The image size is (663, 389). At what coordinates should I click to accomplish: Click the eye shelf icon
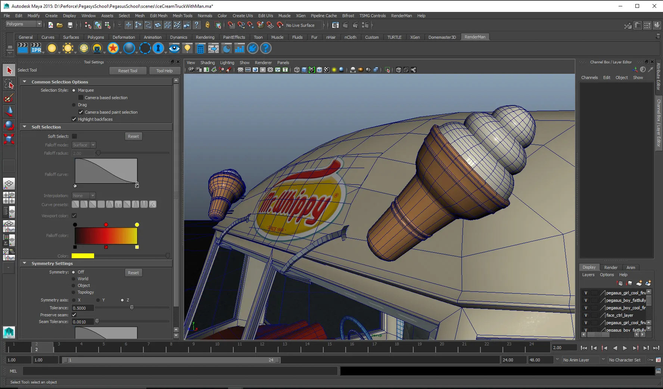(x=174, y=48)
